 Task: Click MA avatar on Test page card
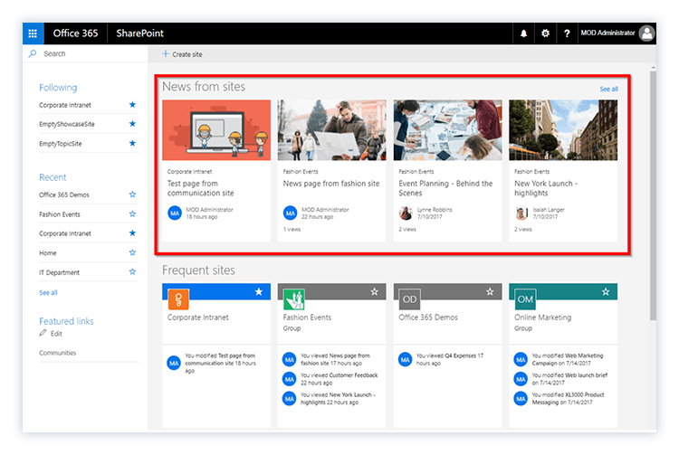pyautogui.click(x=175, y=213)
